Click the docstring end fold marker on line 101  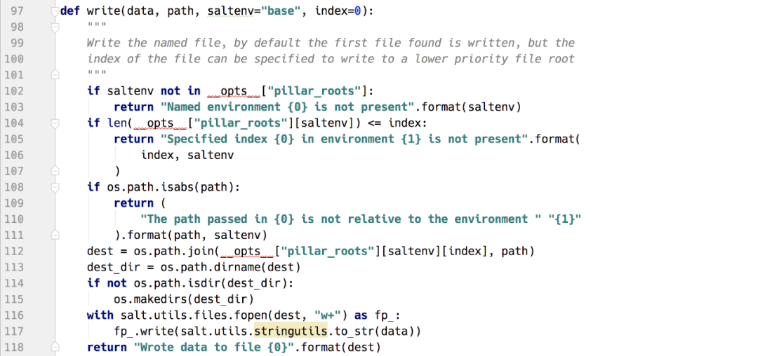pos(55,74)
